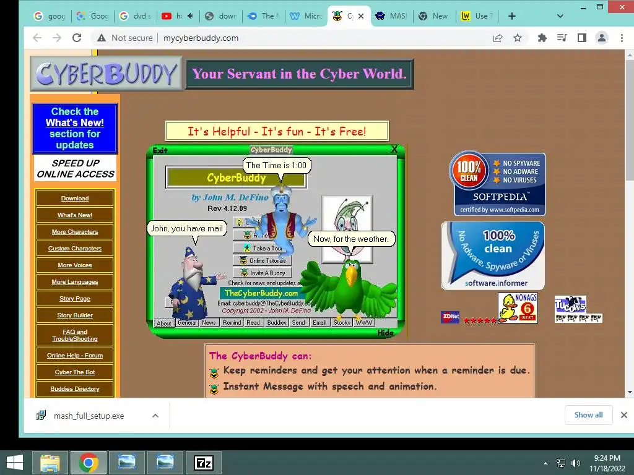The width and height of the screenshot is (634, 475).
Task: Close the downloads bar
Action: point(624,415)
